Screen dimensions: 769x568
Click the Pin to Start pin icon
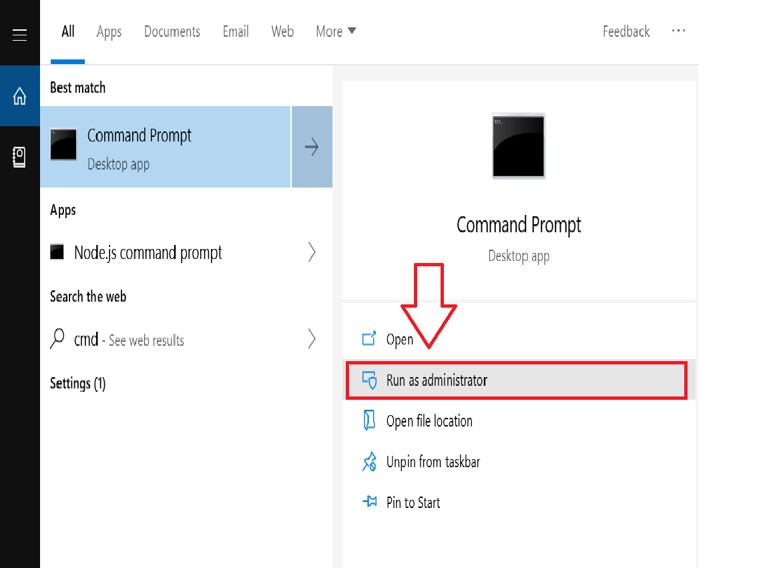click(x=369, y=501)
